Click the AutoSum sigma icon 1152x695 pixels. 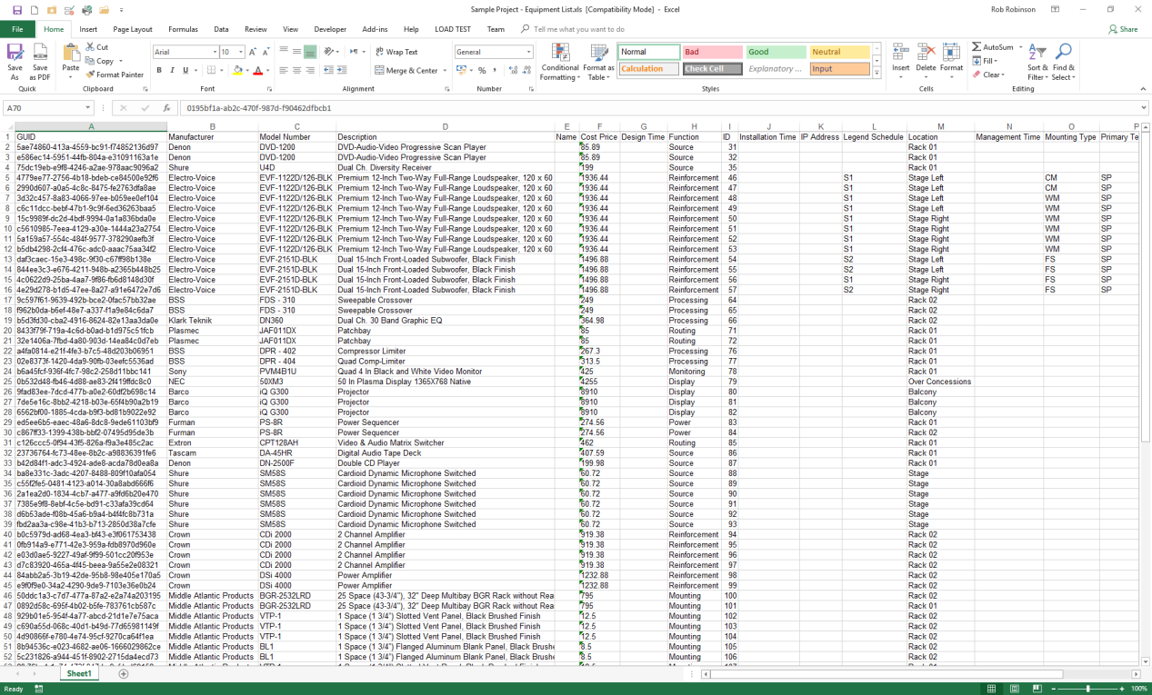click(x=977, y=47)
